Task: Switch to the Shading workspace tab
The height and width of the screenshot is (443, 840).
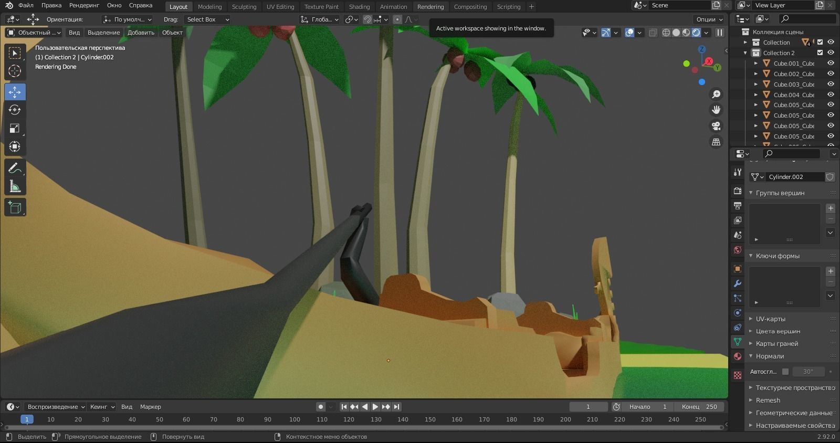Action: point(359,7)
